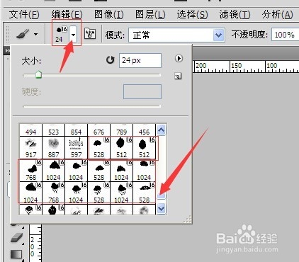The width and height of the screenshot is (299, 262).
Task: Click the Brush tool preset icon
Action: [23, 34]
